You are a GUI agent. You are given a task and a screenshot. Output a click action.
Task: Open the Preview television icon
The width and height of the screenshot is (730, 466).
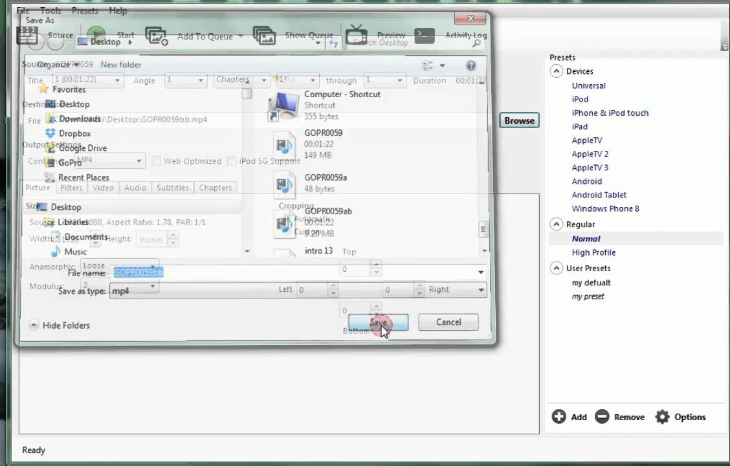[357, 35]
